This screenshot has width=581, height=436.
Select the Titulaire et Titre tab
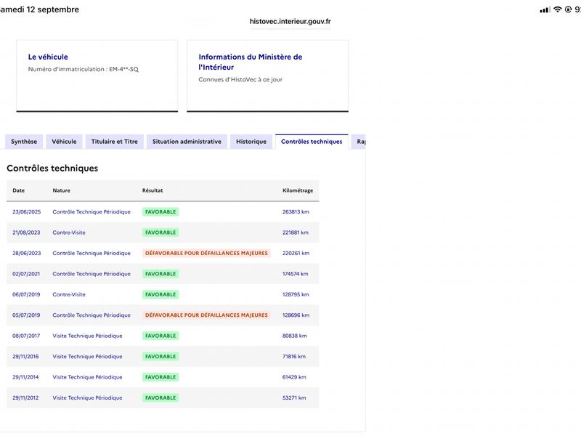coord(115,142)
